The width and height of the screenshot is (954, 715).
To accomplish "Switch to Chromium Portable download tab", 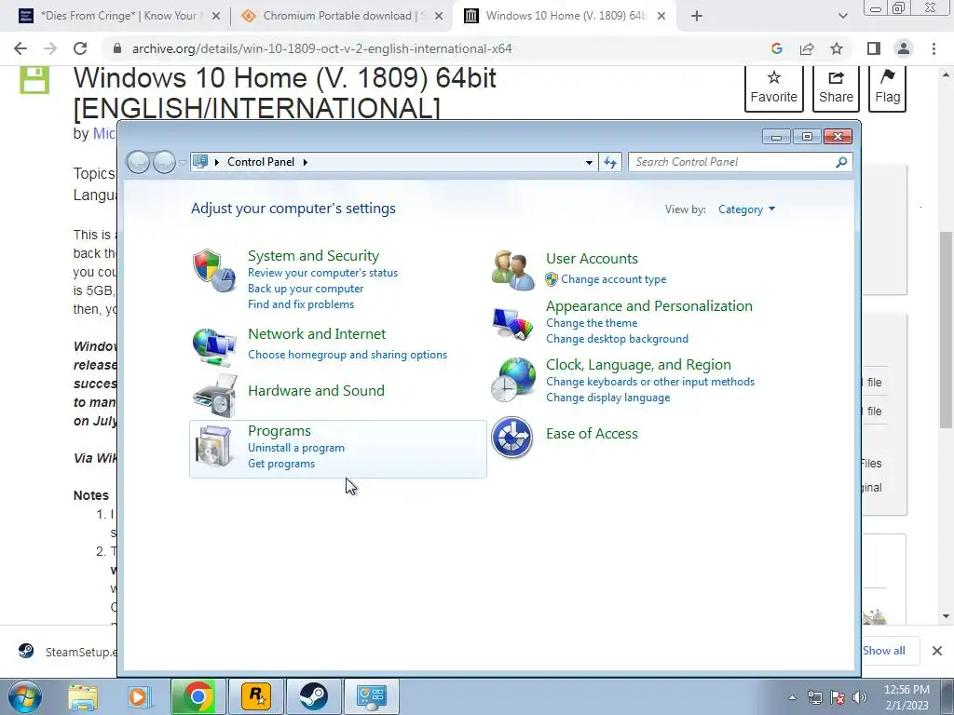I will click(344, 16).
